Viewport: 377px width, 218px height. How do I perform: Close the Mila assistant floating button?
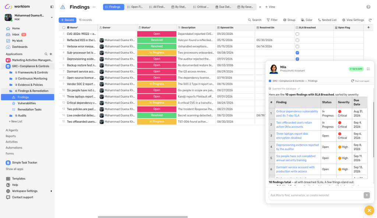tap(369, 211)
